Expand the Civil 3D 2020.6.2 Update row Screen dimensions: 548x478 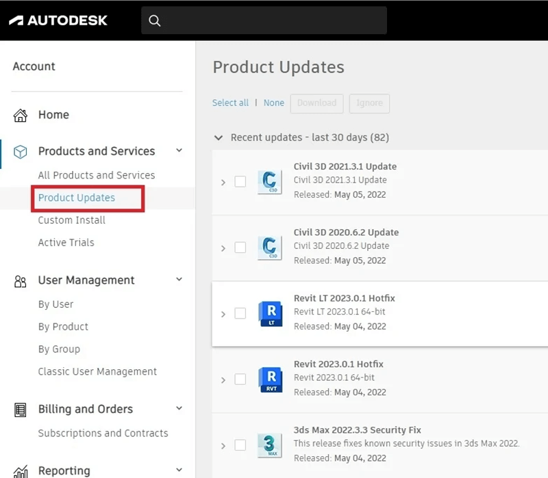[223, 248]
